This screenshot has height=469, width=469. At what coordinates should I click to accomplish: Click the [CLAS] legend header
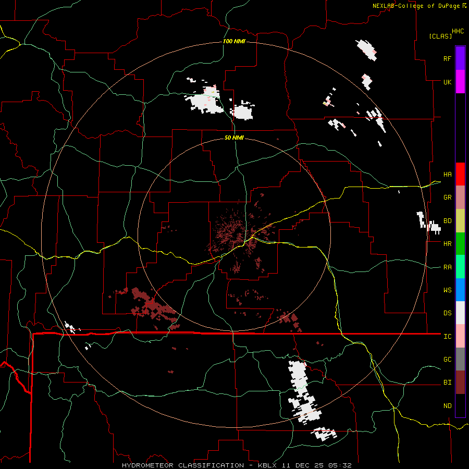click(440, 36)
